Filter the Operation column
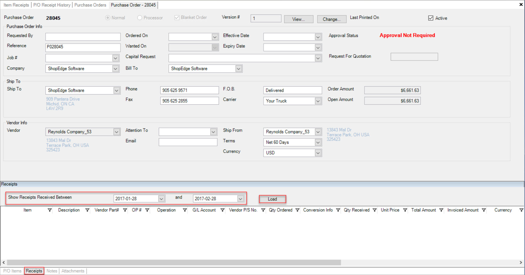The height and width of the screenshot is (275, 525). [185, 210]
